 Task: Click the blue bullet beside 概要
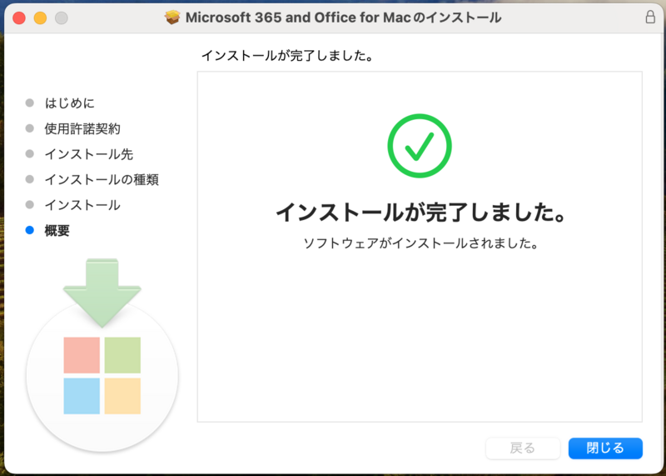(x=30, y=231)
